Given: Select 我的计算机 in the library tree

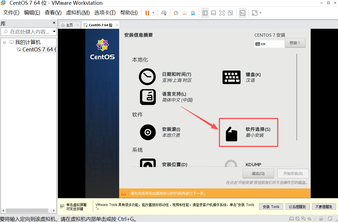Looking at the screenshot, I should [x=28, y=42].
